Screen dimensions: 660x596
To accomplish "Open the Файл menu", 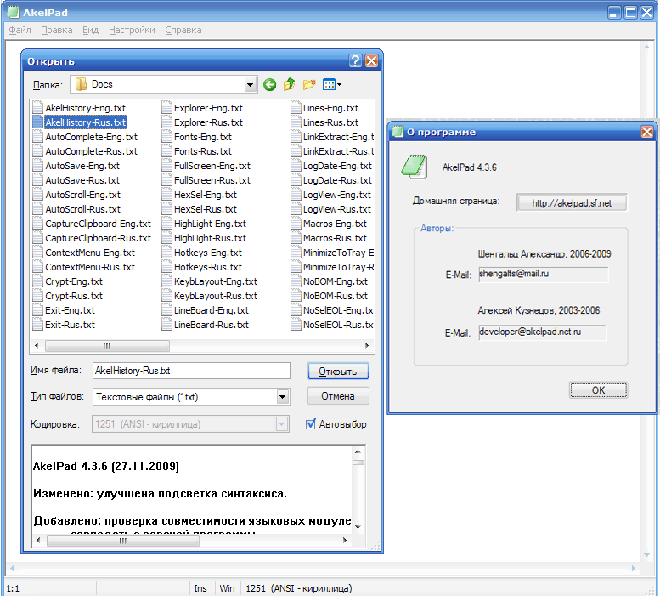I will pos(20,30).
